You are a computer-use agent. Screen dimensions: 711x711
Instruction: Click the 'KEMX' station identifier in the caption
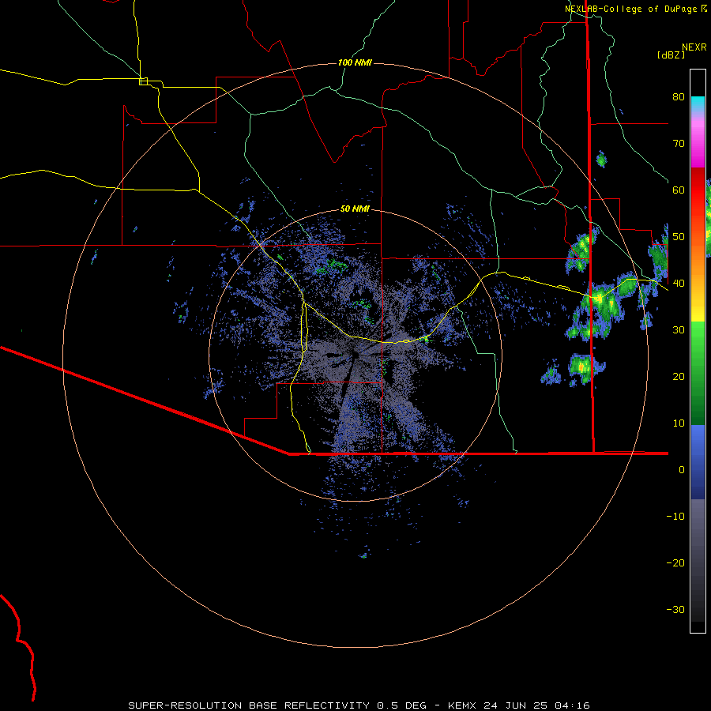click(462, 705)
